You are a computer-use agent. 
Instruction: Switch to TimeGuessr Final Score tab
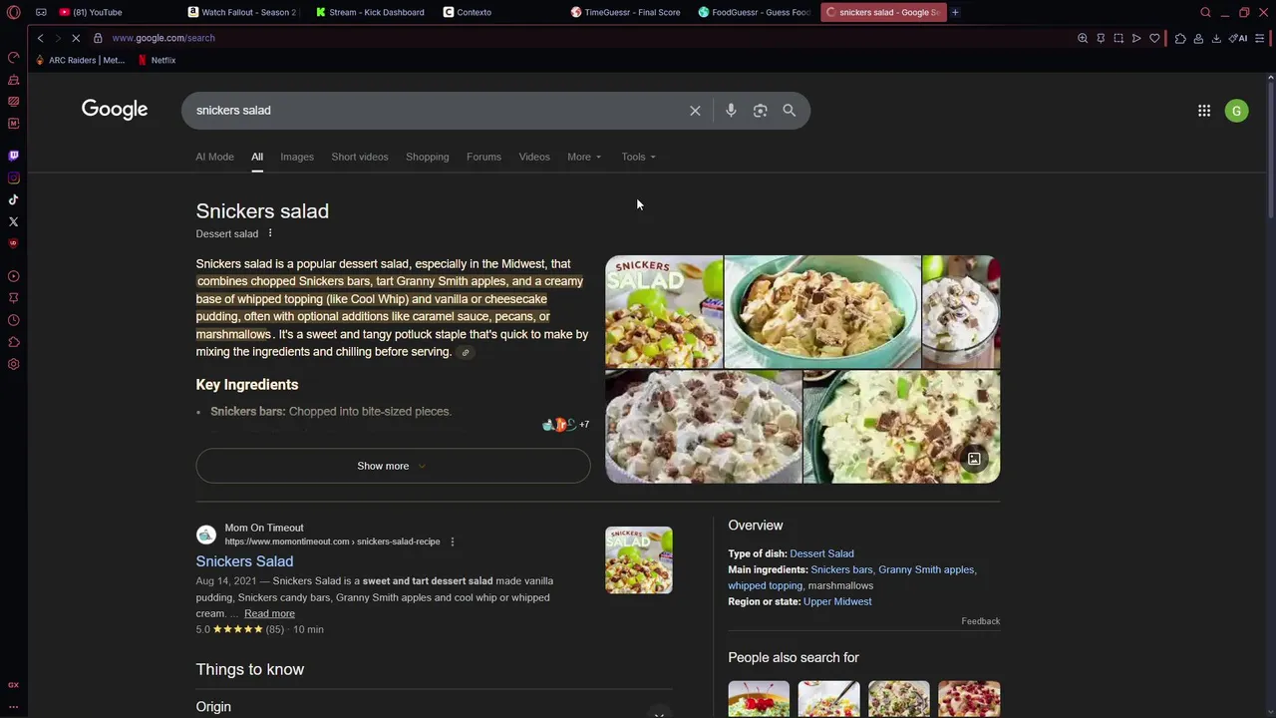[x=625, y=12]
